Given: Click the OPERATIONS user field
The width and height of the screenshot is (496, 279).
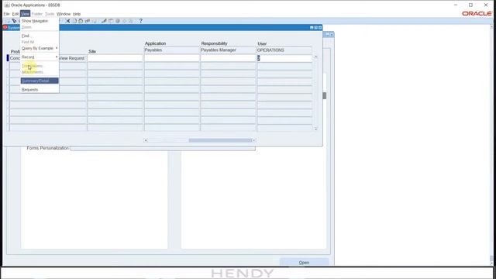Looking at the screenshot, I should coord(284,50).
